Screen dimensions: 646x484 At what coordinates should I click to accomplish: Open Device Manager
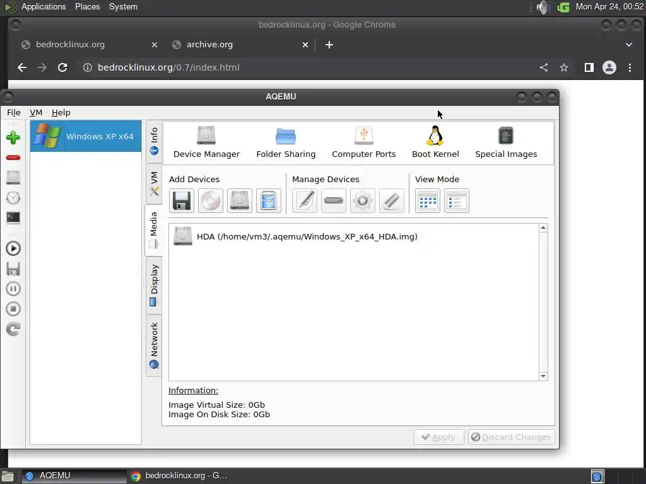click(206, 142)
